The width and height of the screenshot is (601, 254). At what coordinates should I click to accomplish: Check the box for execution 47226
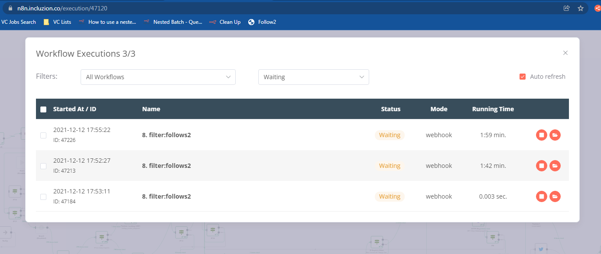point(43,135)
